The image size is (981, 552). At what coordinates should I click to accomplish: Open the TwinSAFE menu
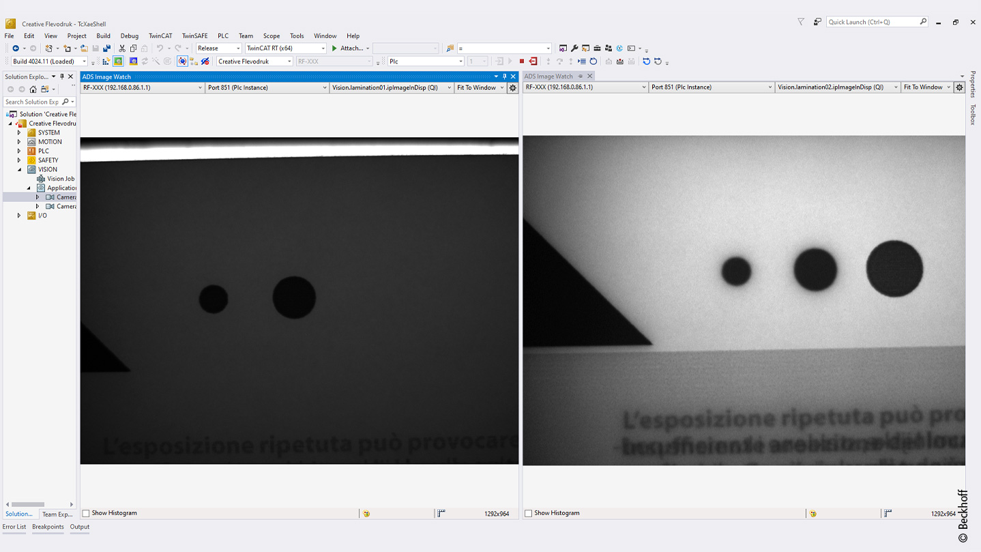(x=194, y=36)
